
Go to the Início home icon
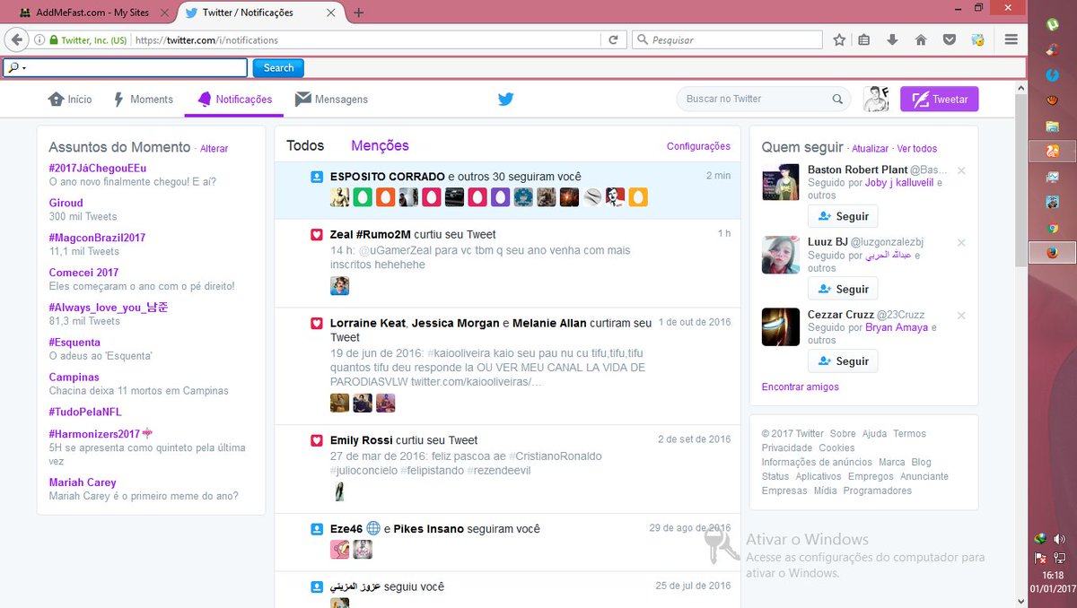[x=57, y=99]
